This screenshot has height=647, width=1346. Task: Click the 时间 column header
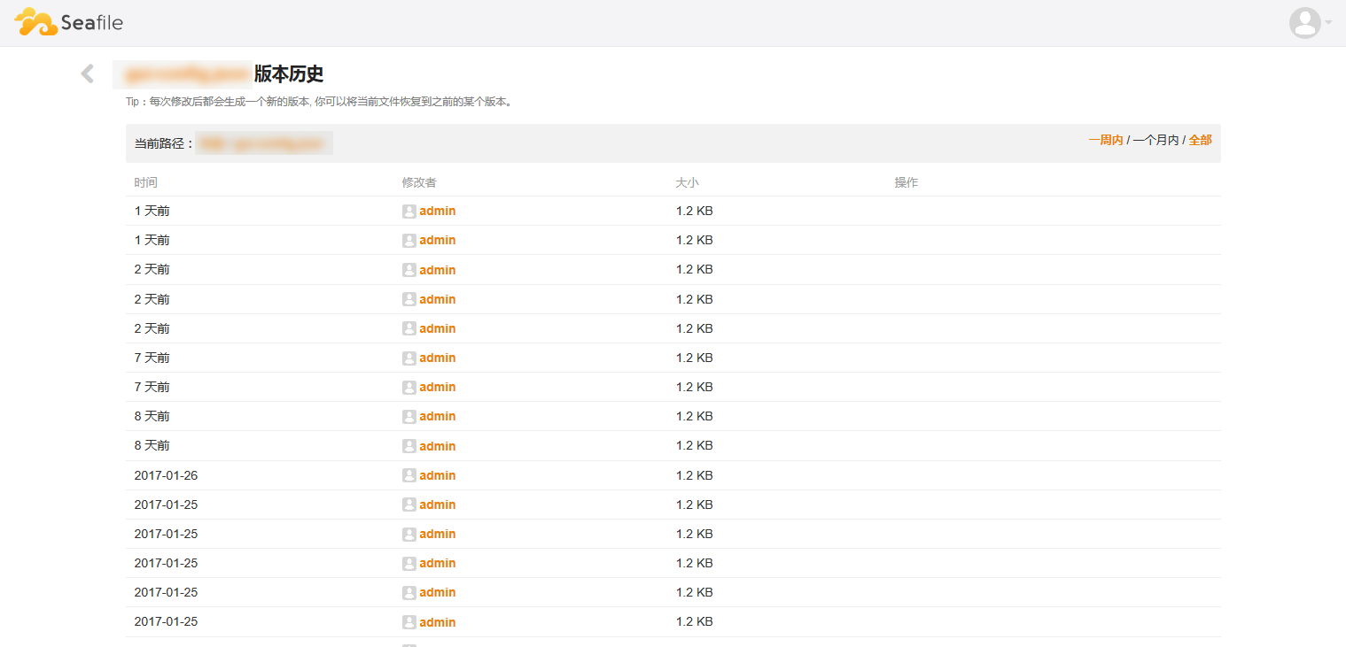point(146,182)
